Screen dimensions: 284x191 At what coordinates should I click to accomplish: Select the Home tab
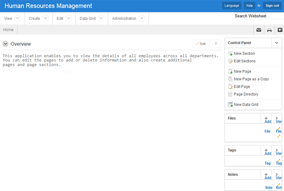click(x=9, y=30)
